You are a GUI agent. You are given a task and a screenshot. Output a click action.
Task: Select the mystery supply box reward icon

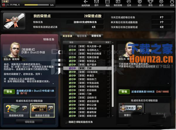(x=13, y=108)
